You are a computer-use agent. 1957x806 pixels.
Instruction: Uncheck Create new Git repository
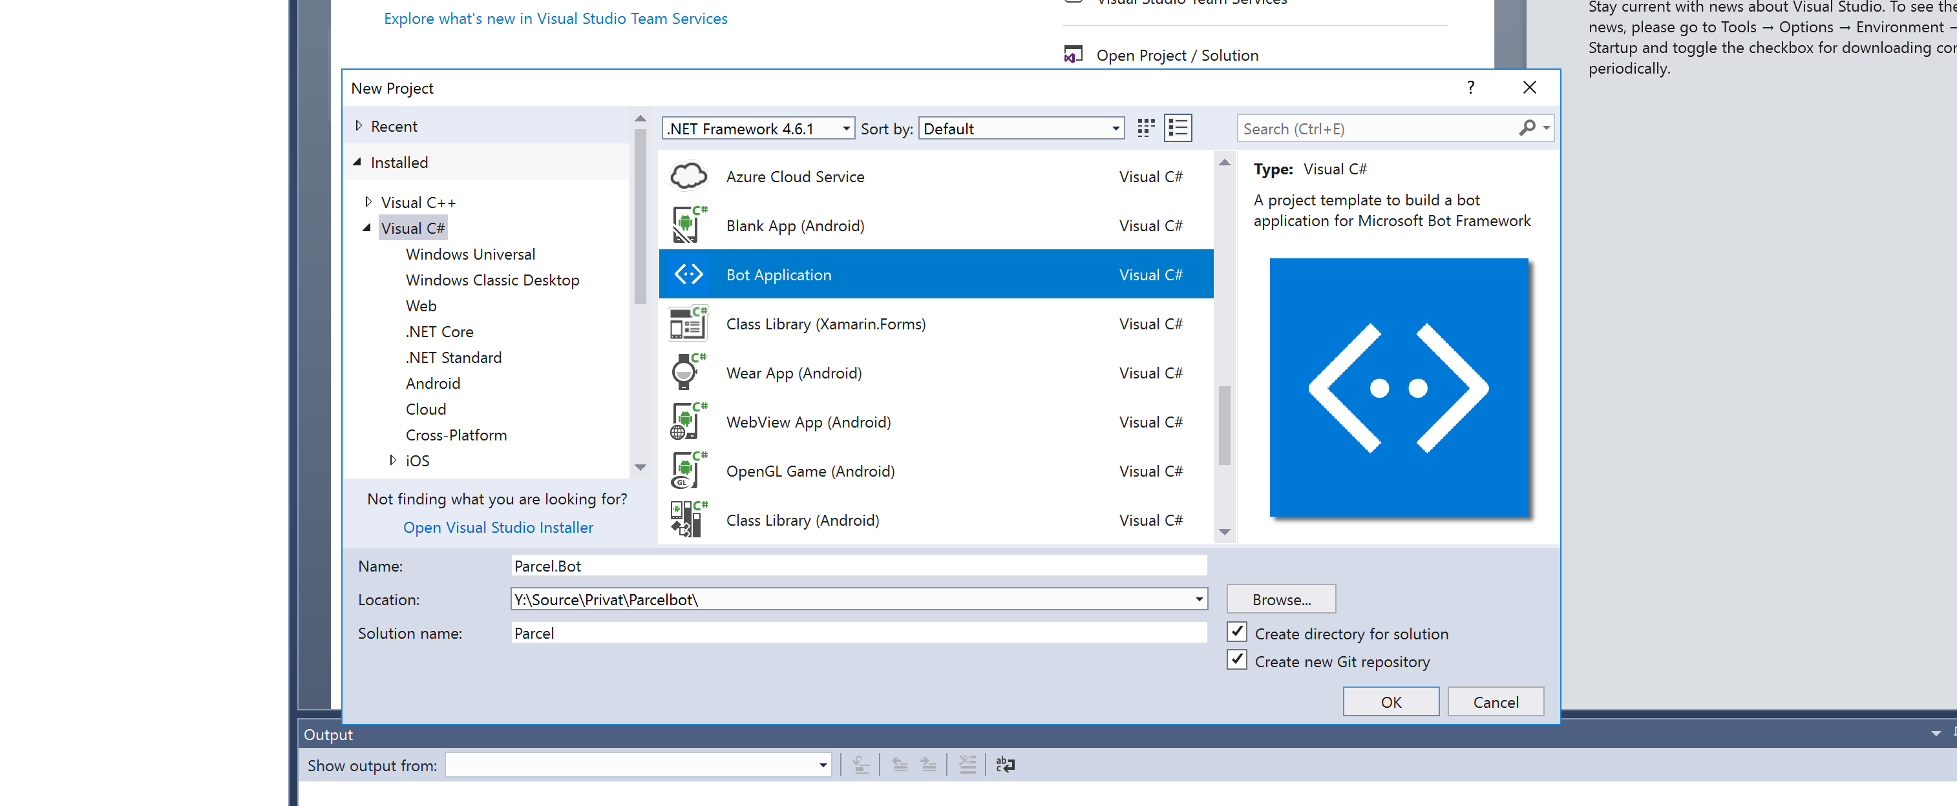[1237, 660]
